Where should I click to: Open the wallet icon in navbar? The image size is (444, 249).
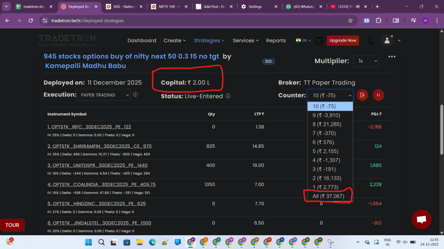point(320,41)
